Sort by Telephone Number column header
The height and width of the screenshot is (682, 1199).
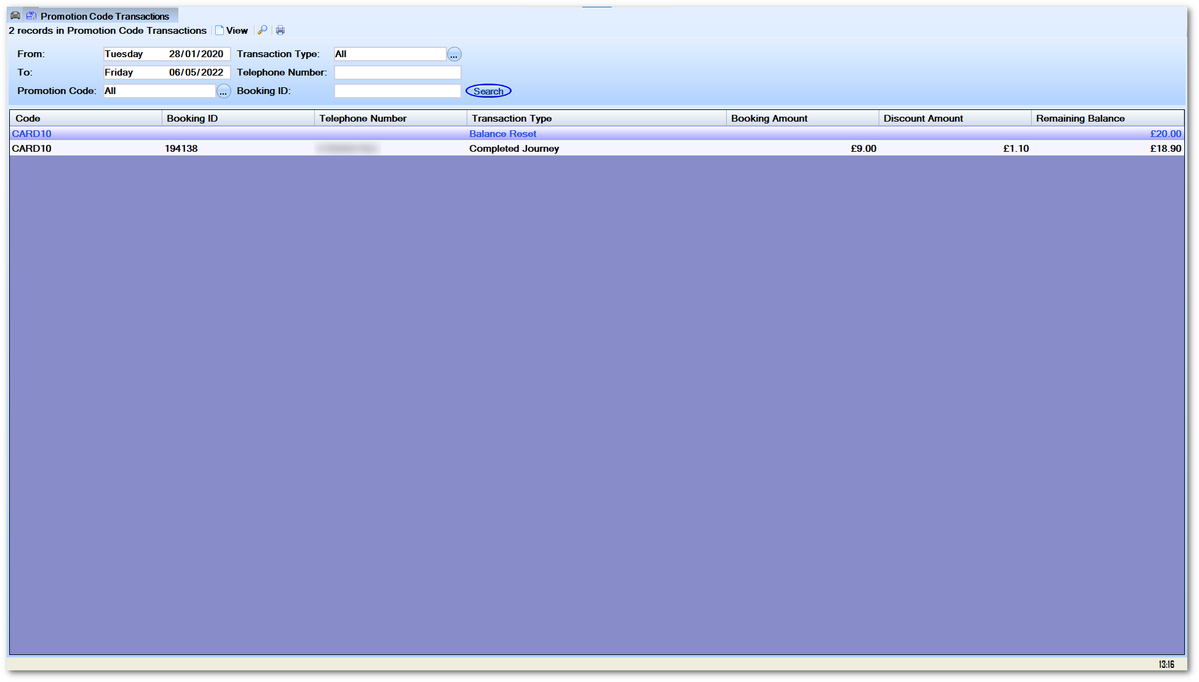pyautogui.click(x=390, y=119)
